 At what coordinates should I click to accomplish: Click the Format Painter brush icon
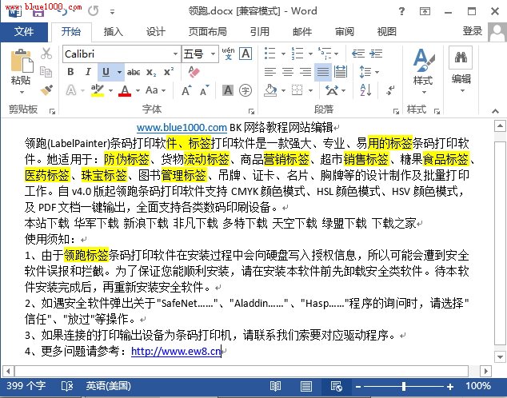click(46, 90)
